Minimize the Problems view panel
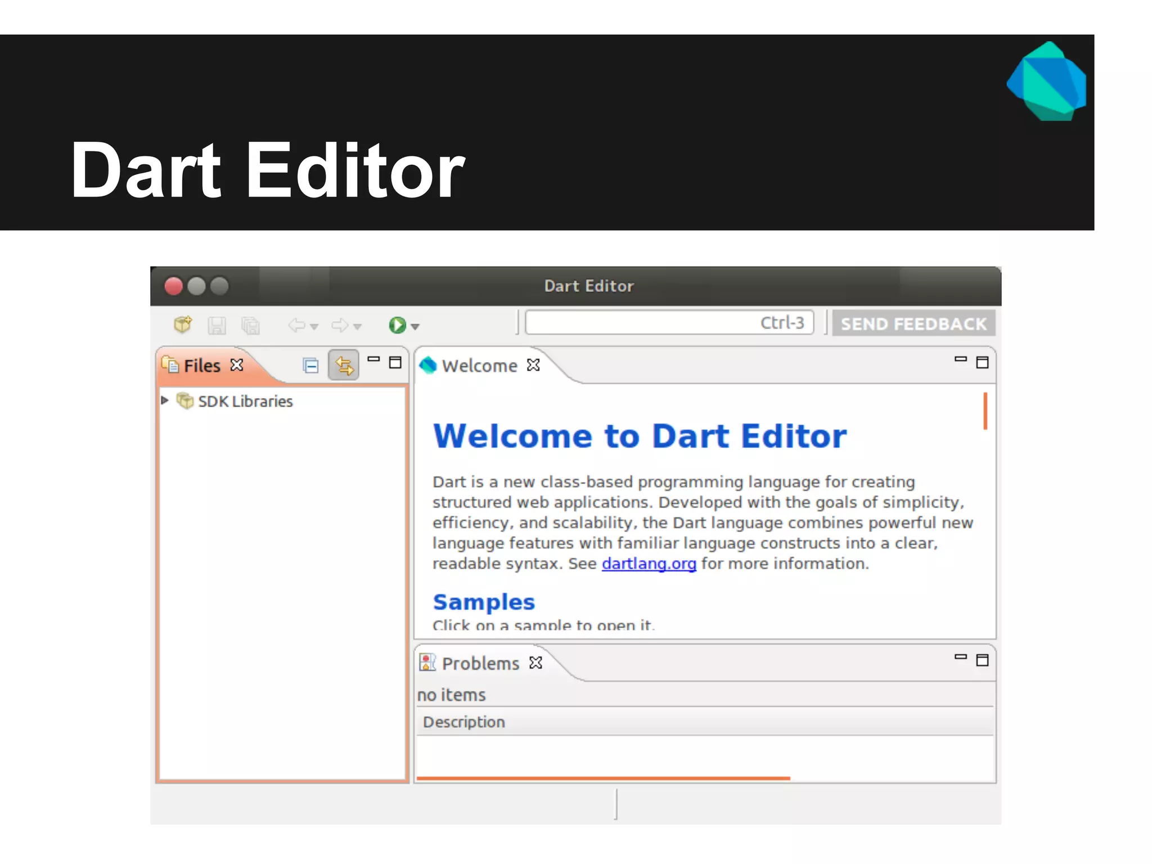 pyautogui.click(x=961, y=657)
